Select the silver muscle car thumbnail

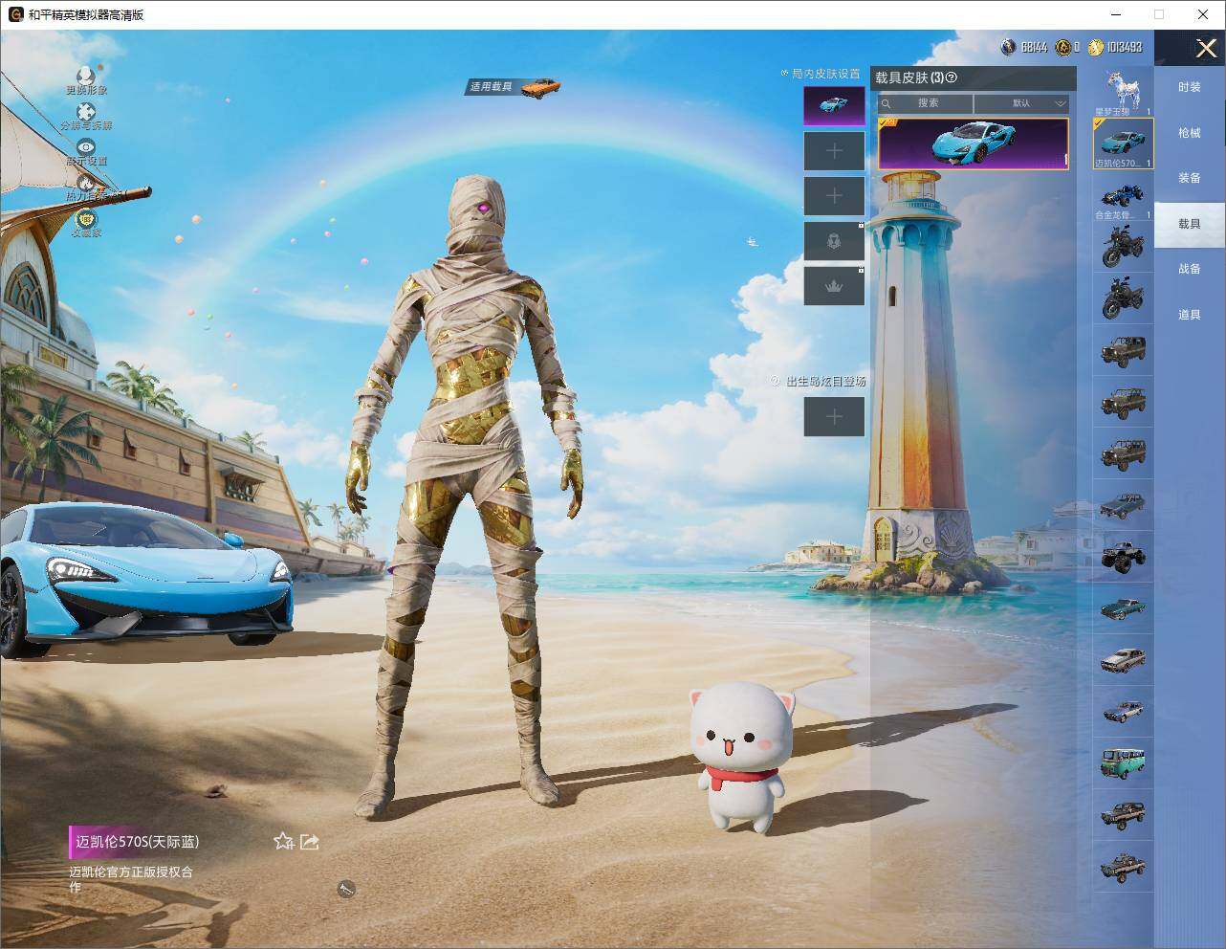pos(1123,660)
